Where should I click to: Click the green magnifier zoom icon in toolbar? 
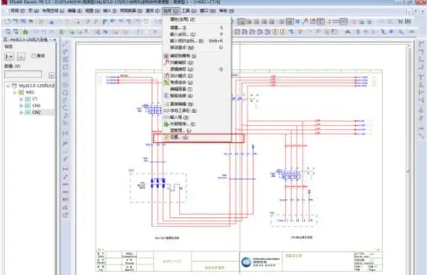(x=401, y=32)
